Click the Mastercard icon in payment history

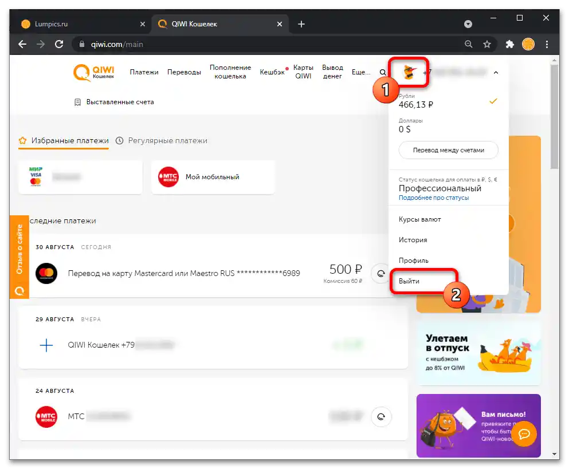pos(46,273)
